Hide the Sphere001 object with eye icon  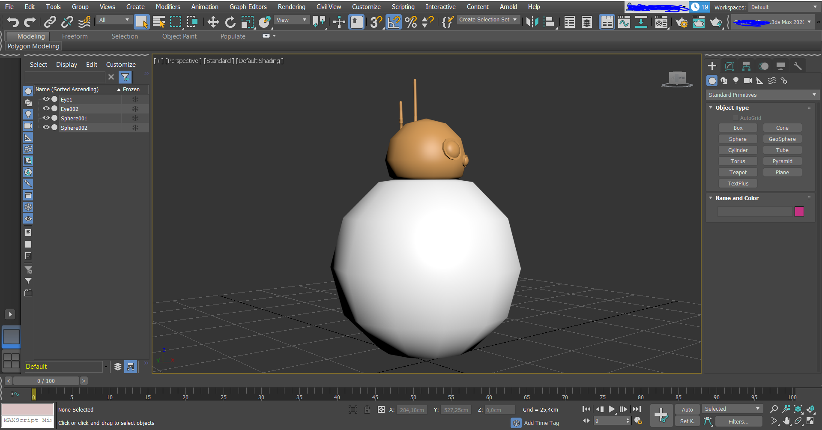46,118
